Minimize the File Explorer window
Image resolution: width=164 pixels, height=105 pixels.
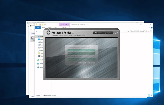click(x=141, y=25)
